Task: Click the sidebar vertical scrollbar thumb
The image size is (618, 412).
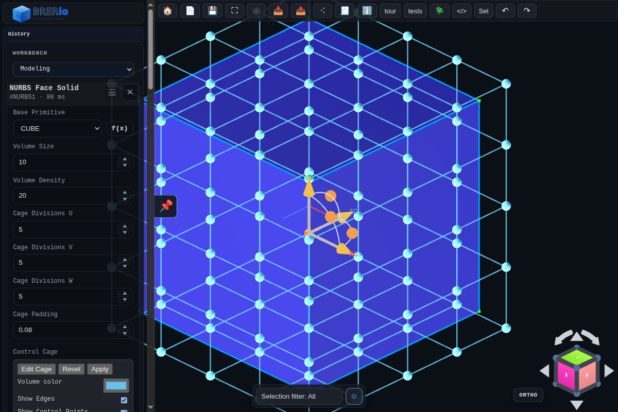Action: (150, 49)
